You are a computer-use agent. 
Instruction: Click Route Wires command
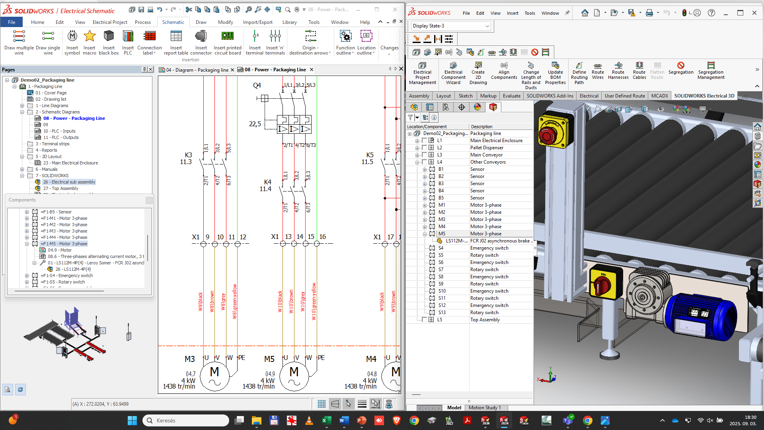[598, 71]
